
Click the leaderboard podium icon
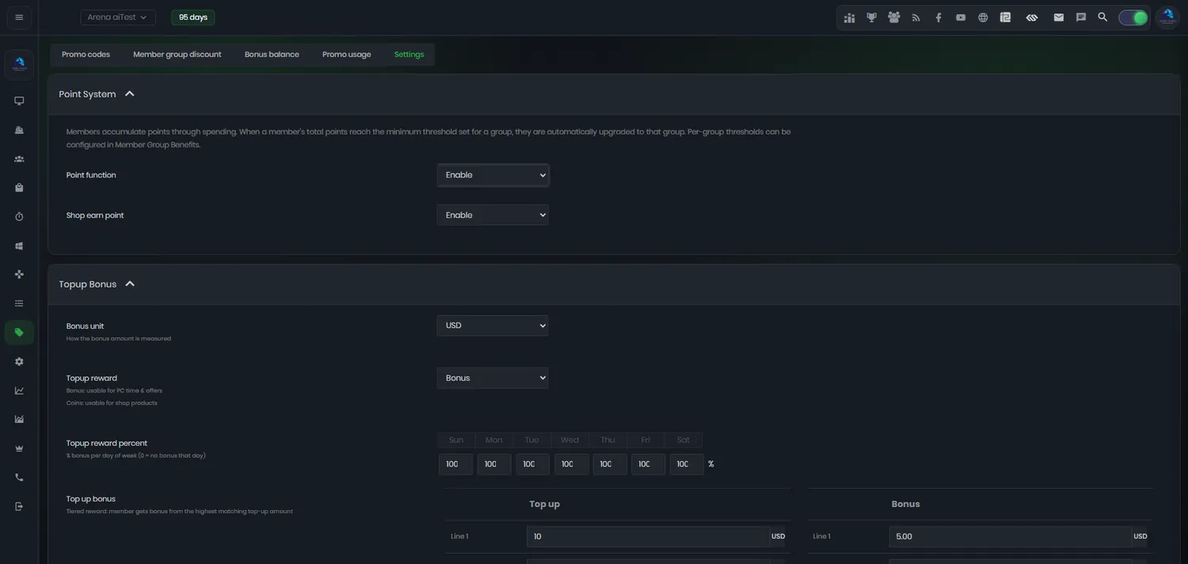click(x=849, y=17)
